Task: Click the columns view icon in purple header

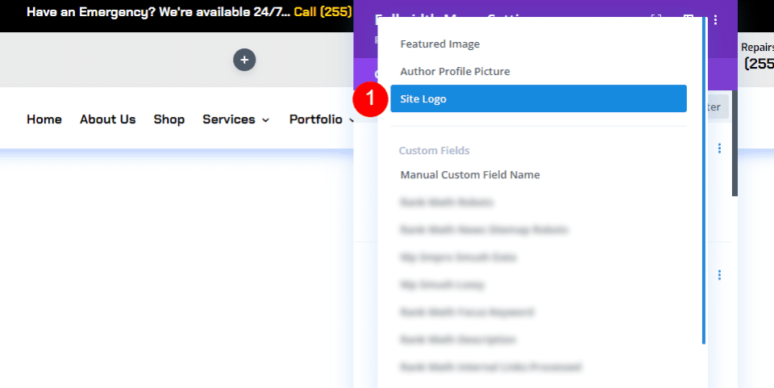Action: (x=688, y=19)
